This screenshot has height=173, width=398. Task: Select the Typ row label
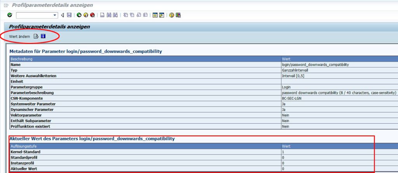[x=14, y=70]
